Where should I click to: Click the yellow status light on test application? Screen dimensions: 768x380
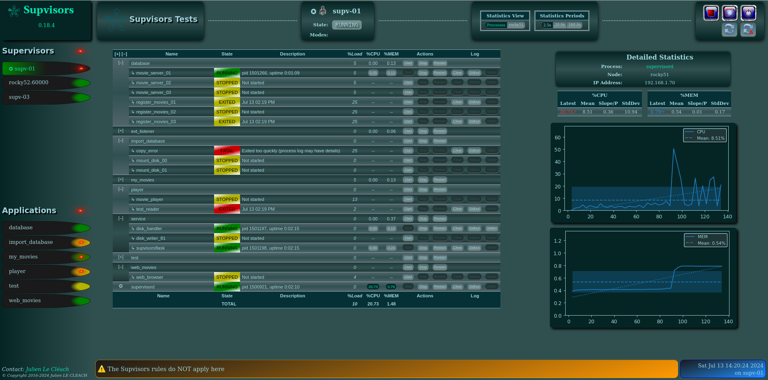(81, 286)
